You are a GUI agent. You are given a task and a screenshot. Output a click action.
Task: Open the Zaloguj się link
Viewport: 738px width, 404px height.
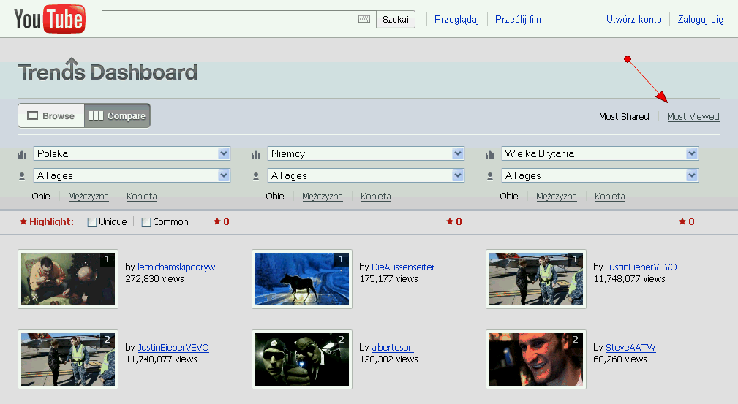pyautogui.click(x=701, y=19)
